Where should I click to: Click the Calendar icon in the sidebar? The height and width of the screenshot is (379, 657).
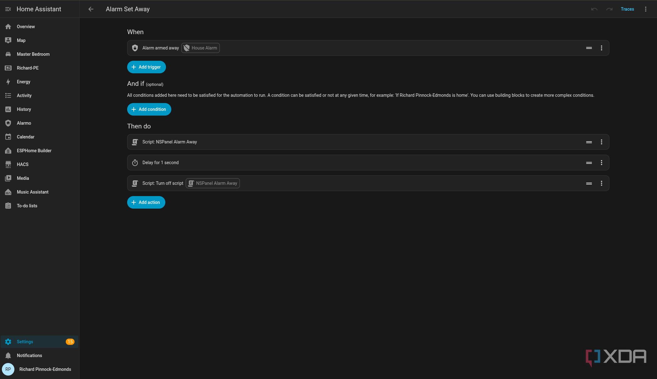[x=8, y=137]
